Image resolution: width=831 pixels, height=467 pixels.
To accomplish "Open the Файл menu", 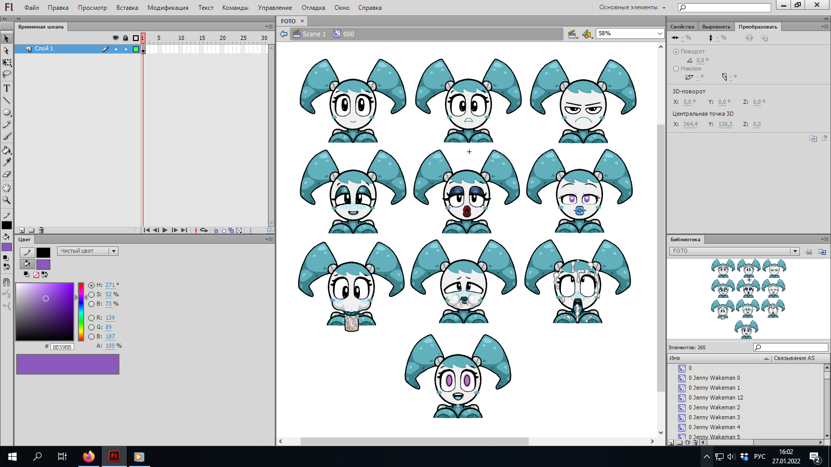I will (32, 8).
